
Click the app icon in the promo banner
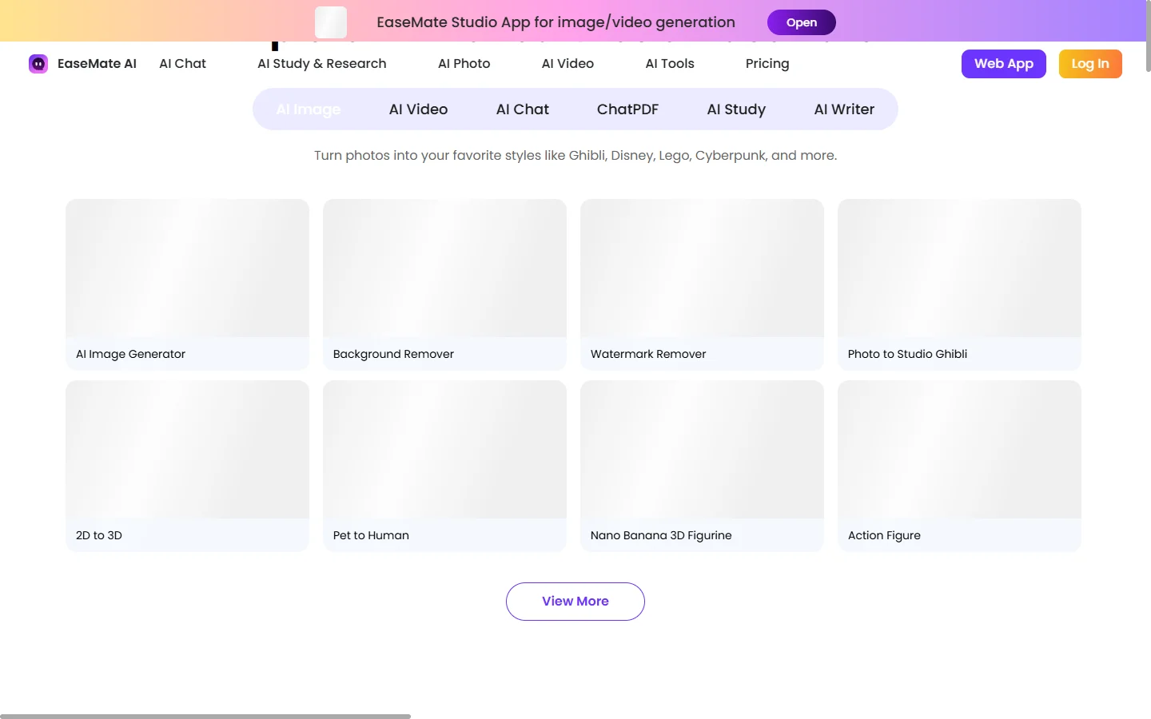coord(330,22)
